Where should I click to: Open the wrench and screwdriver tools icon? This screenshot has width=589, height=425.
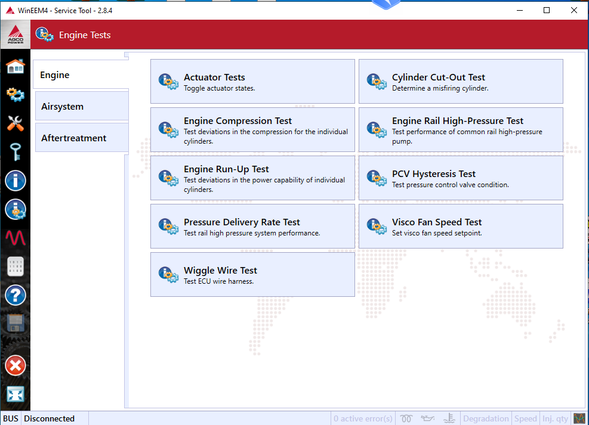pos(16,123)
